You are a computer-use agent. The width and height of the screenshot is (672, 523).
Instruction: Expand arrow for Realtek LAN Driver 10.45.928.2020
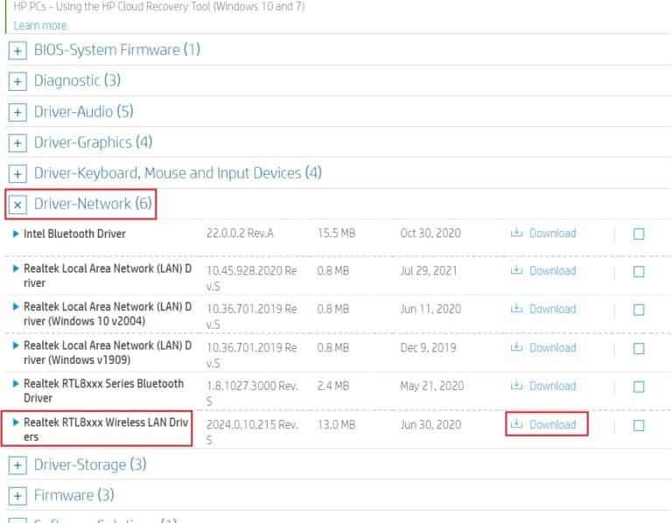click(16, 268)
